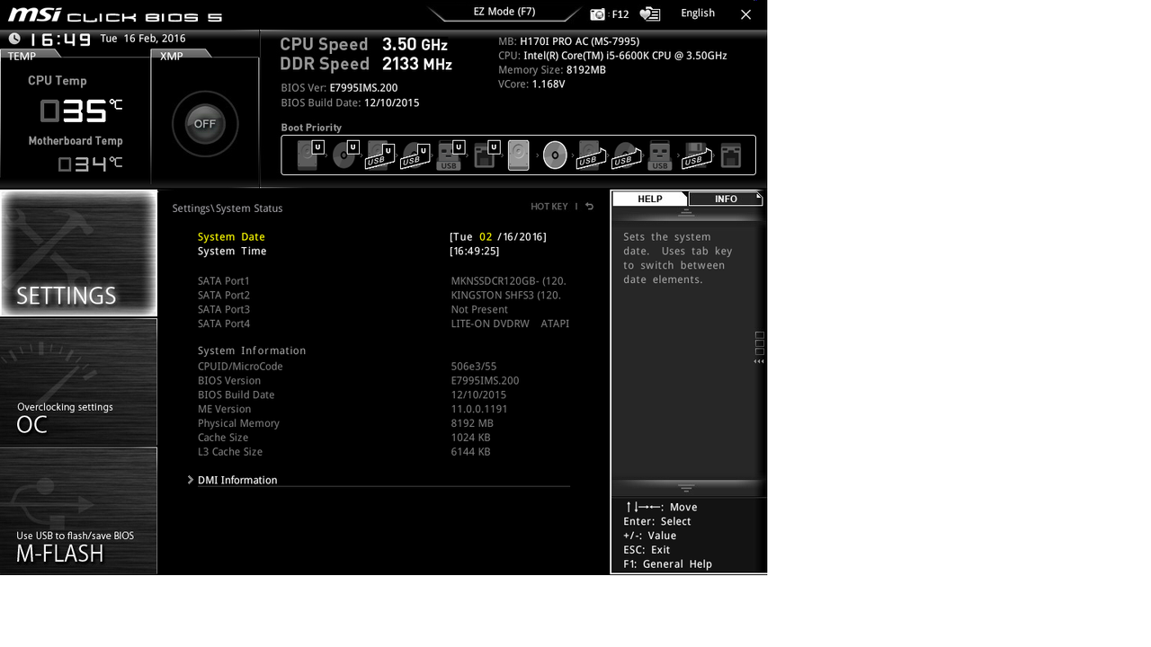Switch to the INFO tab
The width and height of the screenshot is (1151, 647).
[726, 199]
